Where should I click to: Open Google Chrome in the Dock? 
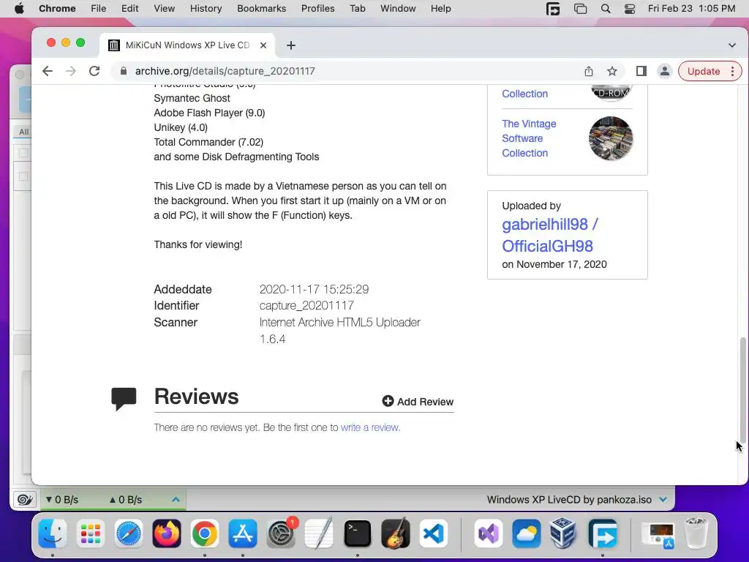[x=205, y=533]
